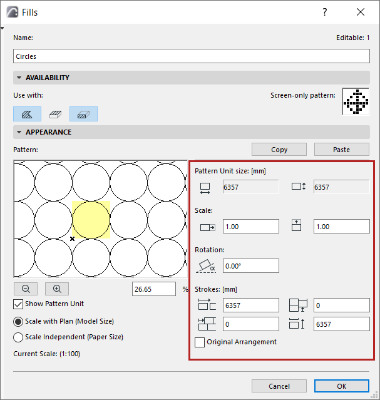Open help with the question mark button
The width and height of the screenshot is (380, 400).
coord(325,12)
